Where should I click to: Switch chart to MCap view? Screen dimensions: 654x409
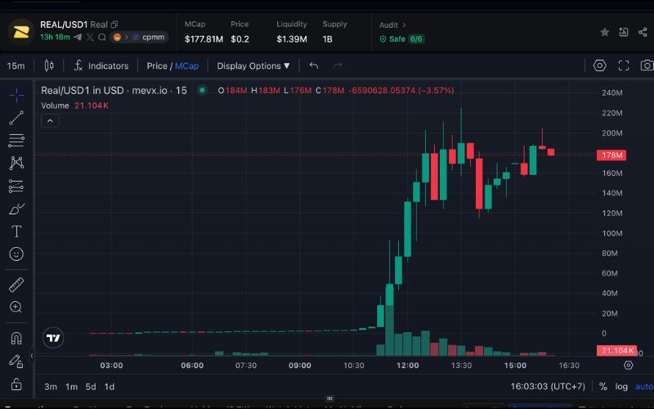point(186,65)
